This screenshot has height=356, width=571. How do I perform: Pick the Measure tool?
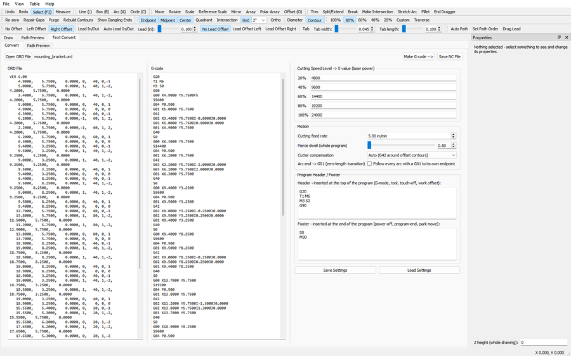point(63,11)
